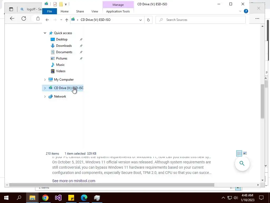The image size is (270, 203).
Task: Click the Edge site lock icon
Action: coord(38,19)
